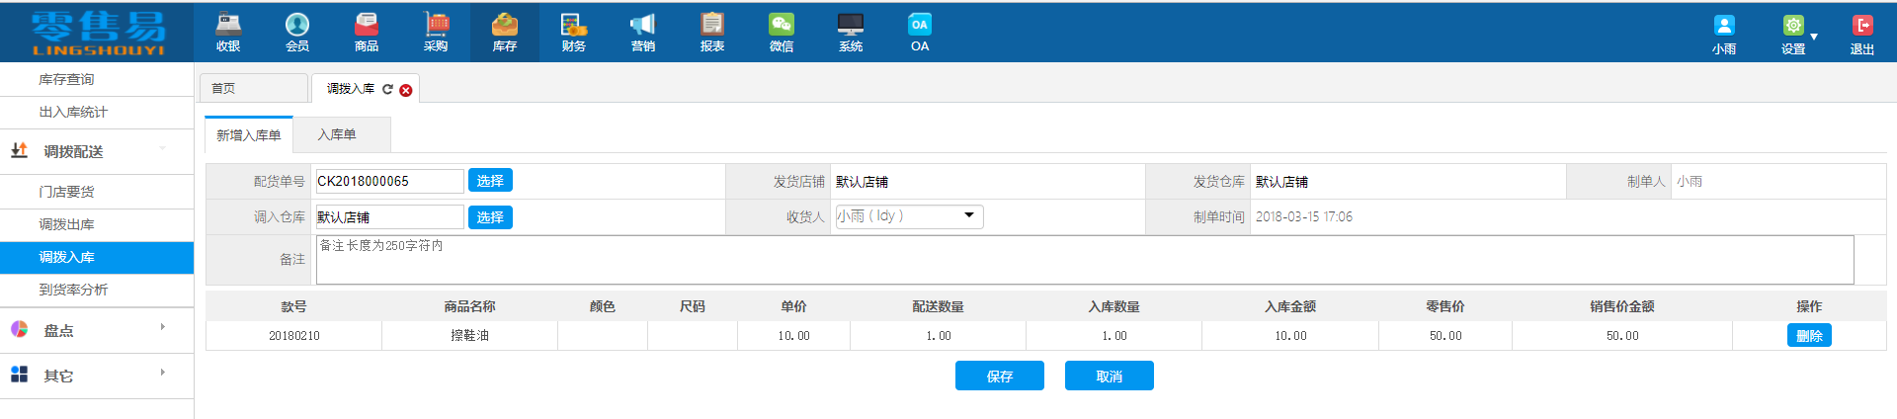Image resolution: width=1897 pixels, height=419 pixels.
Task: Close the 调拨入库 tab
Action: pyautogui.click(x=406, y=90)
